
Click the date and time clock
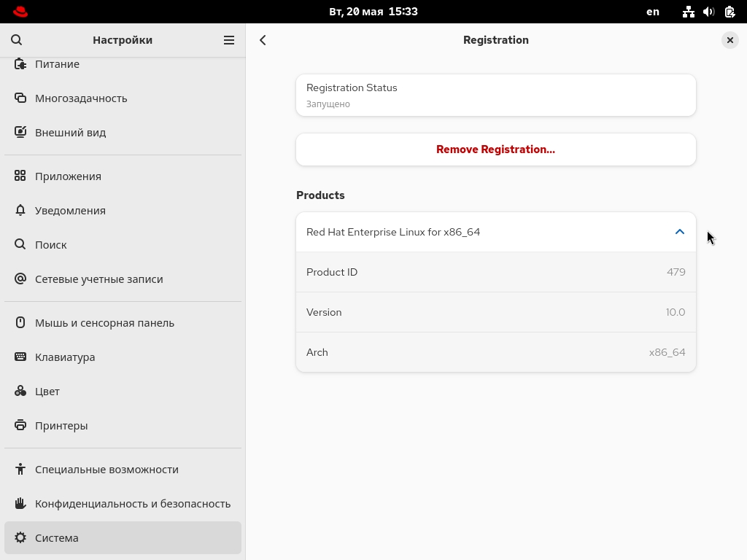[x=373, y=12]
